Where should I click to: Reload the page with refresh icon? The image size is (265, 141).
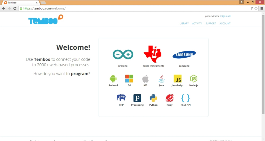coord(15,8)
